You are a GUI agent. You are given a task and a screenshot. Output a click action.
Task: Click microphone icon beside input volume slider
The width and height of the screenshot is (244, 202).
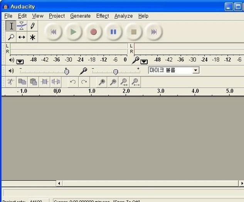(83, 71)
